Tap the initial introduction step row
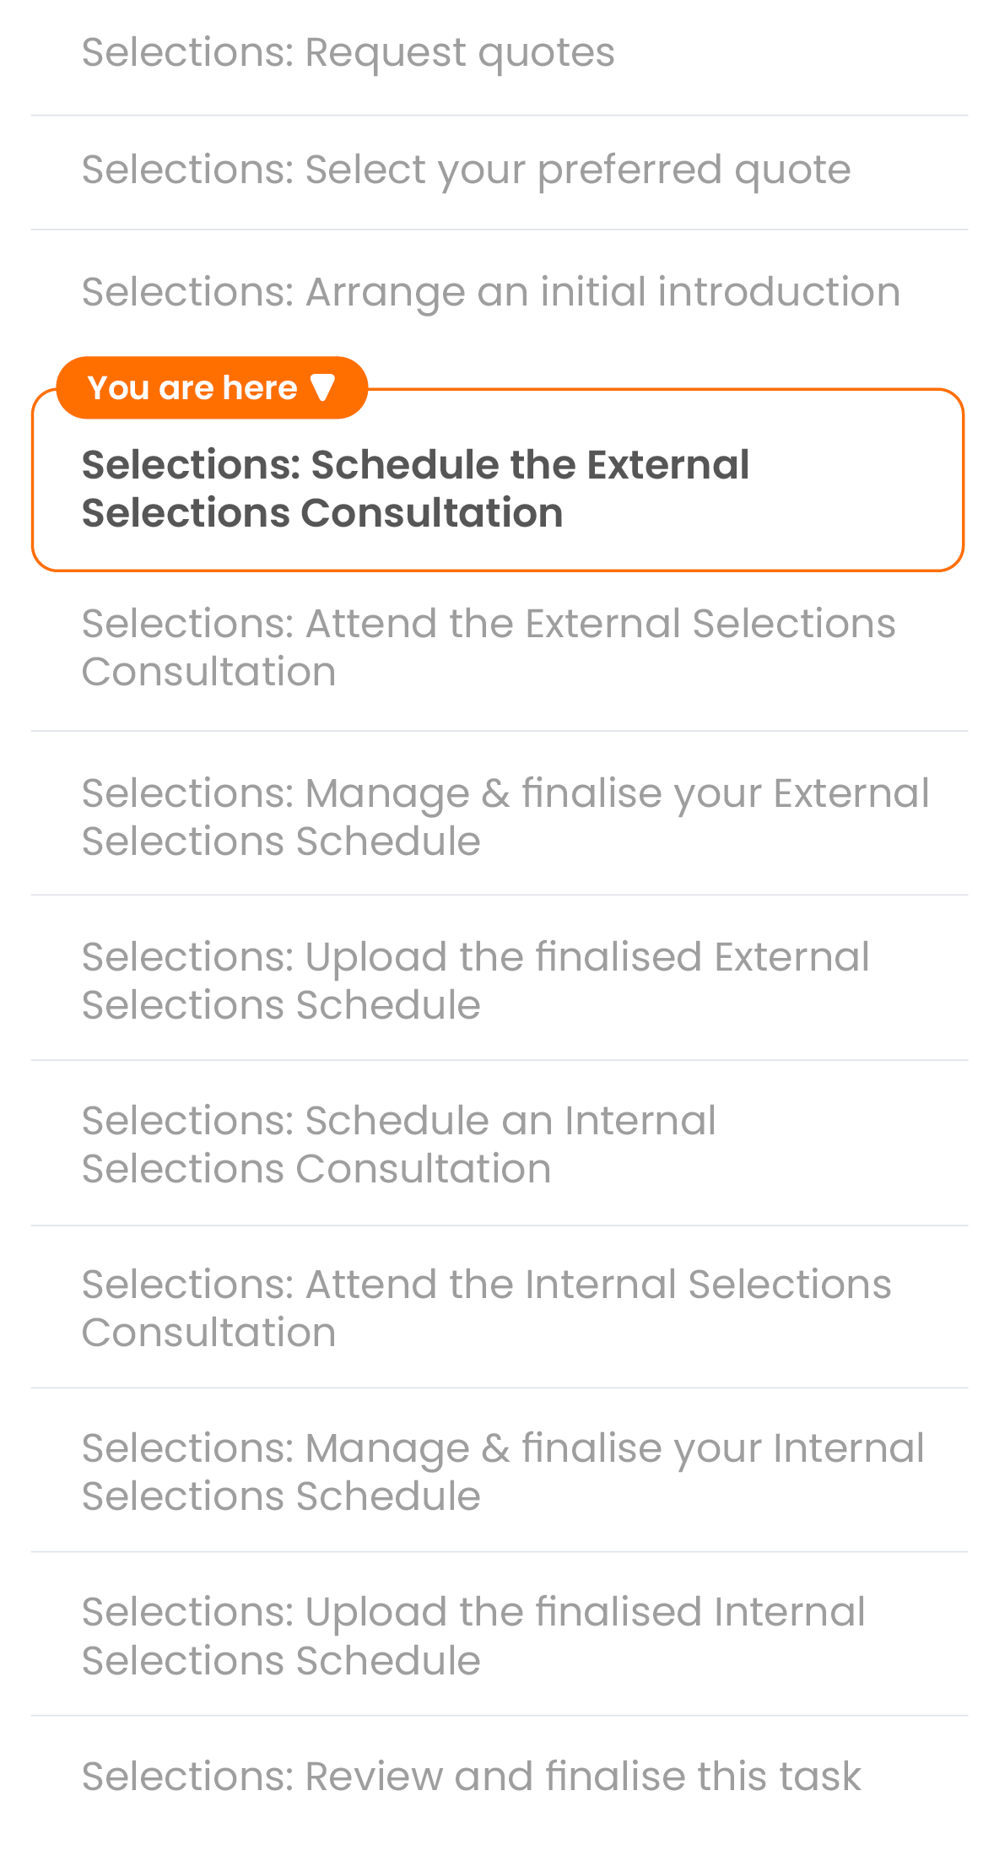994x1861 pixels. [490, 292]
